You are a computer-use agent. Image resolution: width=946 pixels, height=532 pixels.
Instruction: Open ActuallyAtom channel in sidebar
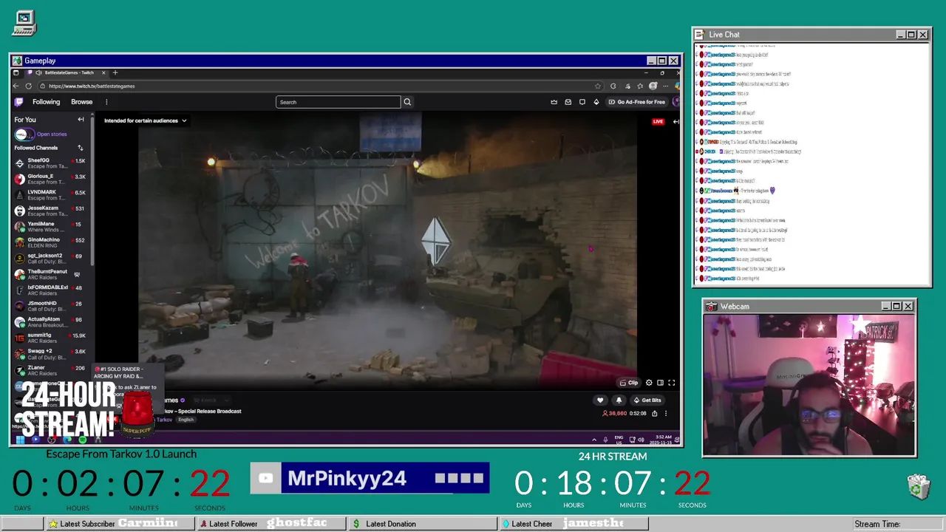click(50, 321)
